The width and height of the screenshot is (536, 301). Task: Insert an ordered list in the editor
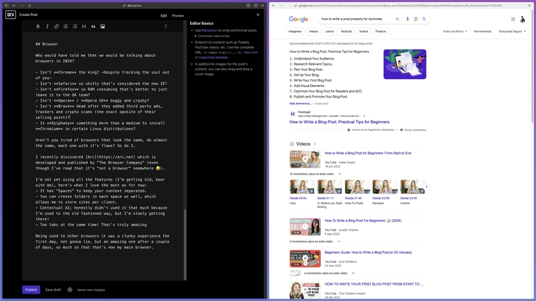pos(66,27)
